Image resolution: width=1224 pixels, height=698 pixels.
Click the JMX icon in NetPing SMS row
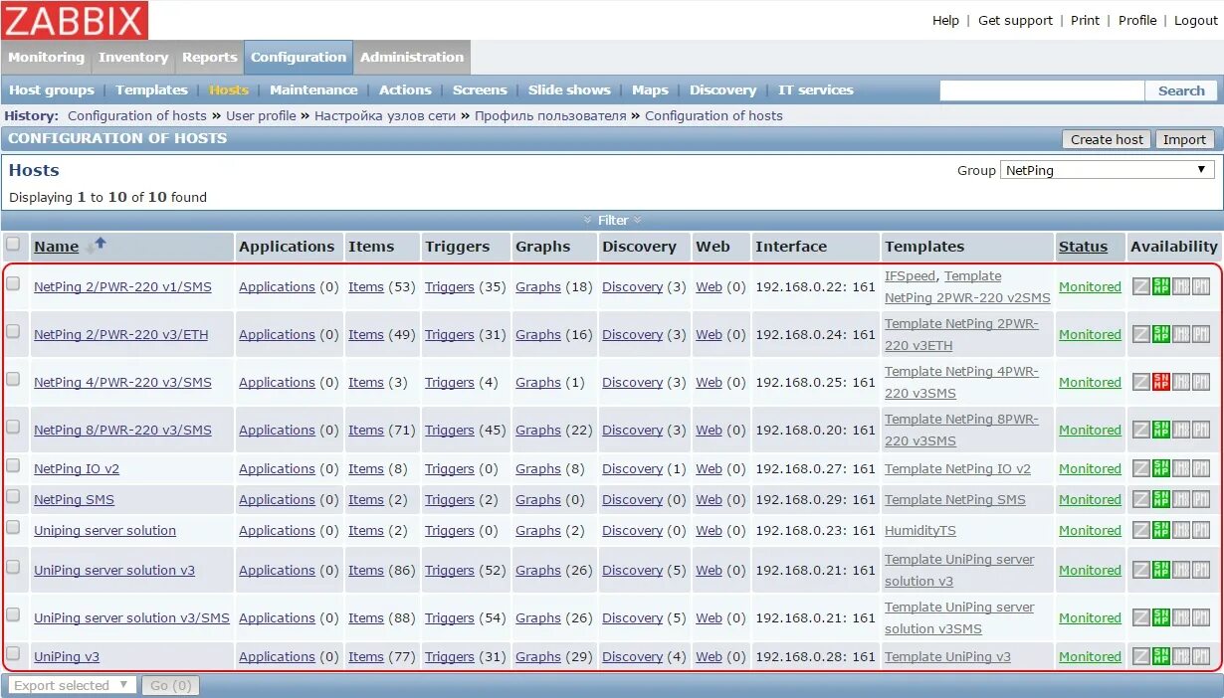coord(1181,499)
